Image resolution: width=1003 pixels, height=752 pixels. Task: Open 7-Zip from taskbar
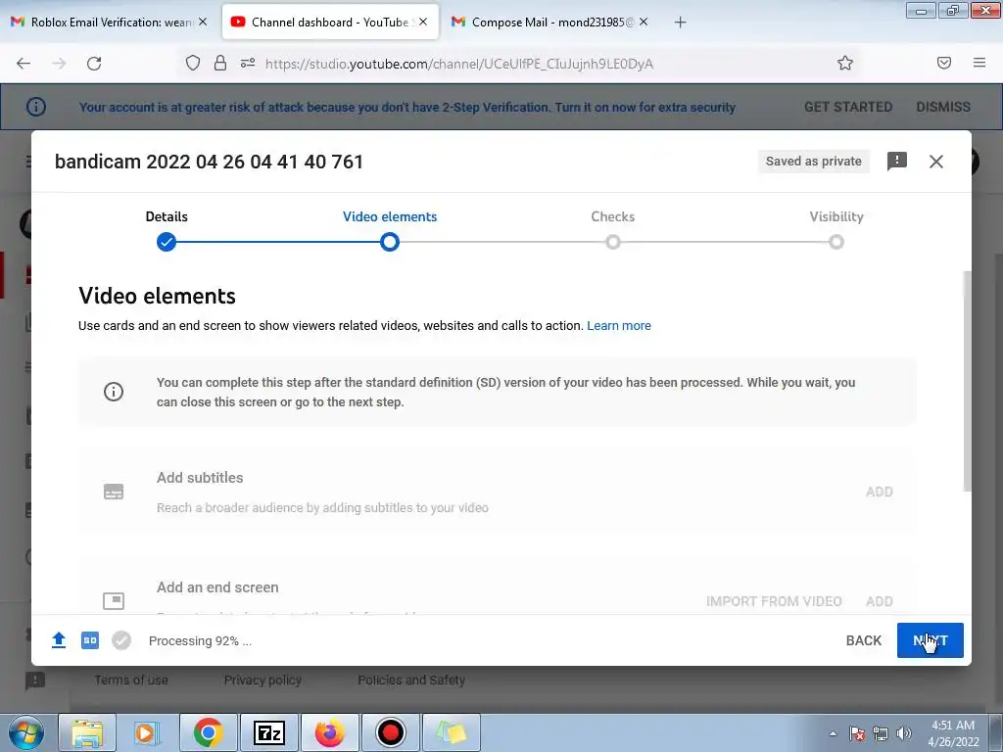tap(268, 732)
